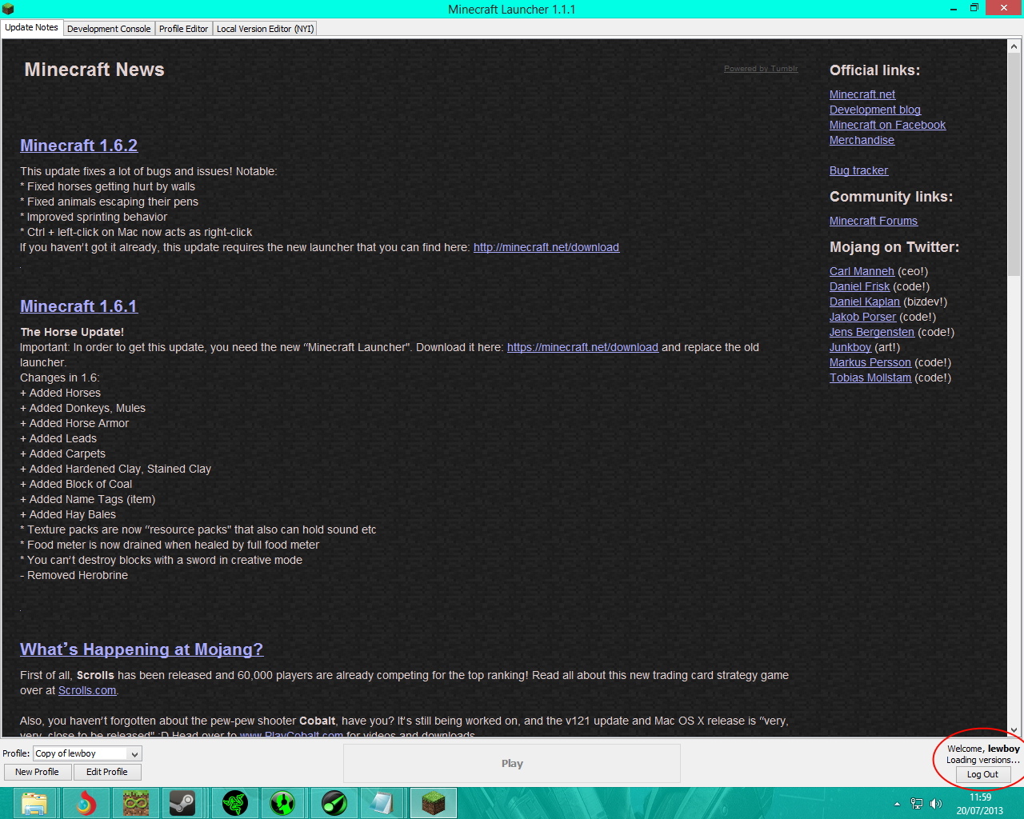Open Carl Manneh's Twitter link
Image resolution: width=1024 pixels, height=819 pixels.
tap(862, 271)
